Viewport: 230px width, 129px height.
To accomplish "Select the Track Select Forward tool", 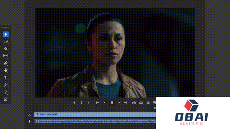I will pos(6,42).
